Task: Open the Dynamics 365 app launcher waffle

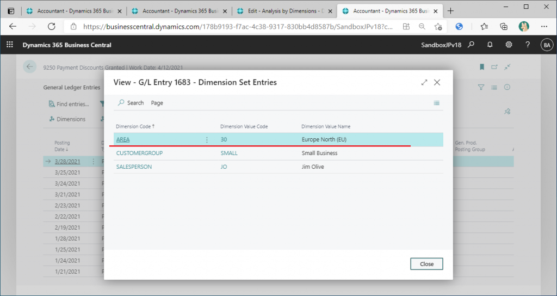Action: coord(10,45)
